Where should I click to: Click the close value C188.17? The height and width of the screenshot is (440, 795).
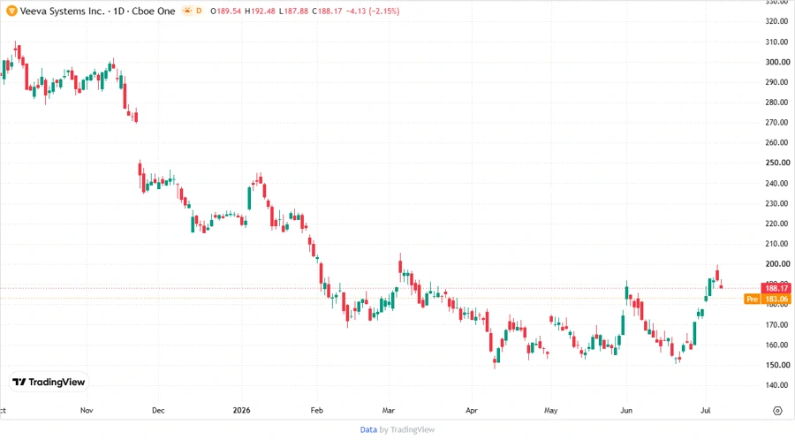(x=327, y=11)
